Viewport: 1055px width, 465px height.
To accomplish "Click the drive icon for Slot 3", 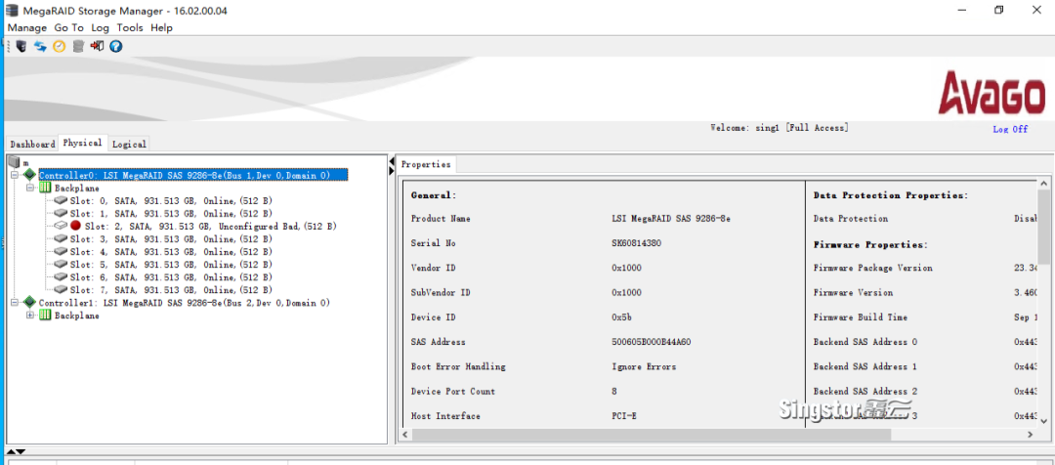I will click(x=61, y=239).
